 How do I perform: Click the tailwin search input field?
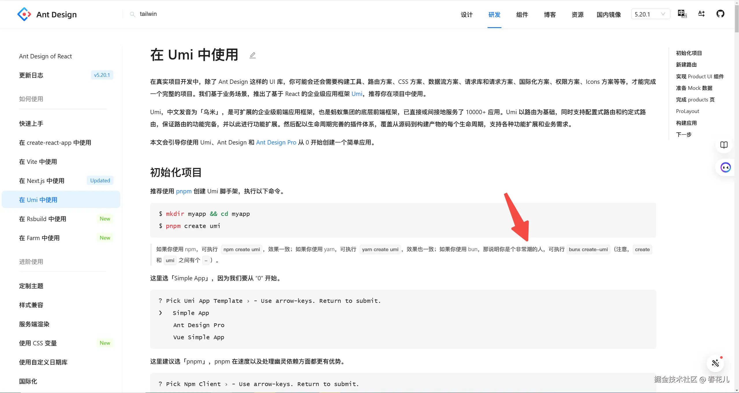click(148, 14)
